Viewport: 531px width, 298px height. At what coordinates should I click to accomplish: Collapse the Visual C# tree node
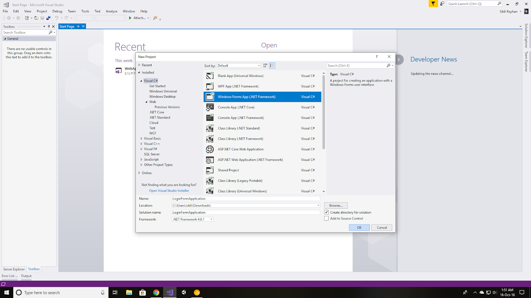click(141, 81)
